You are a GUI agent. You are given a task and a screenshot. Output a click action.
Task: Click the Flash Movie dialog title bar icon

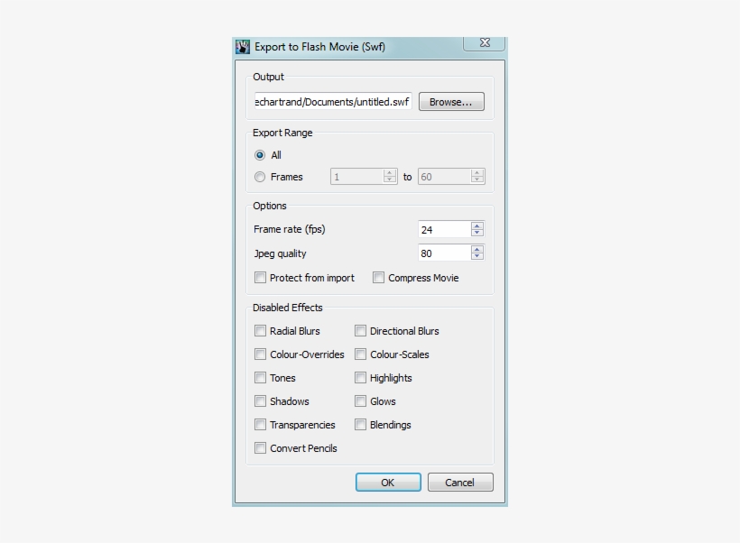click(242, 42)
